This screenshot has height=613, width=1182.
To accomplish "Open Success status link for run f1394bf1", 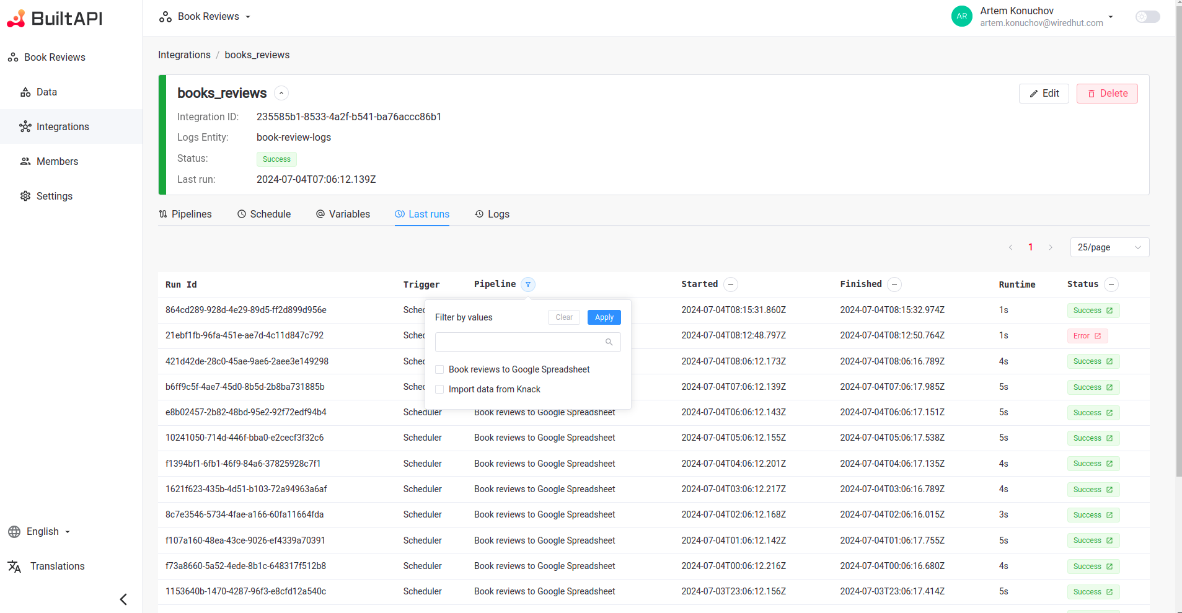I will pyautogui.click(x=1093, y=464).
